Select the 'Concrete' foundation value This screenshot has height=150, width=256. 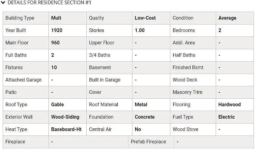145,117
